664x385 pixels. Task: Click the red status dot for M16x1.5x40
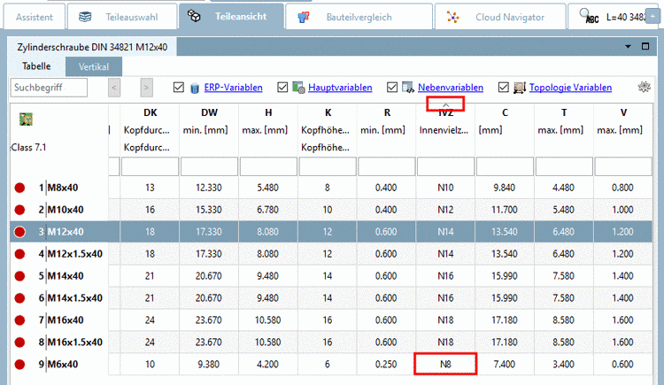(x=19, y=342)
